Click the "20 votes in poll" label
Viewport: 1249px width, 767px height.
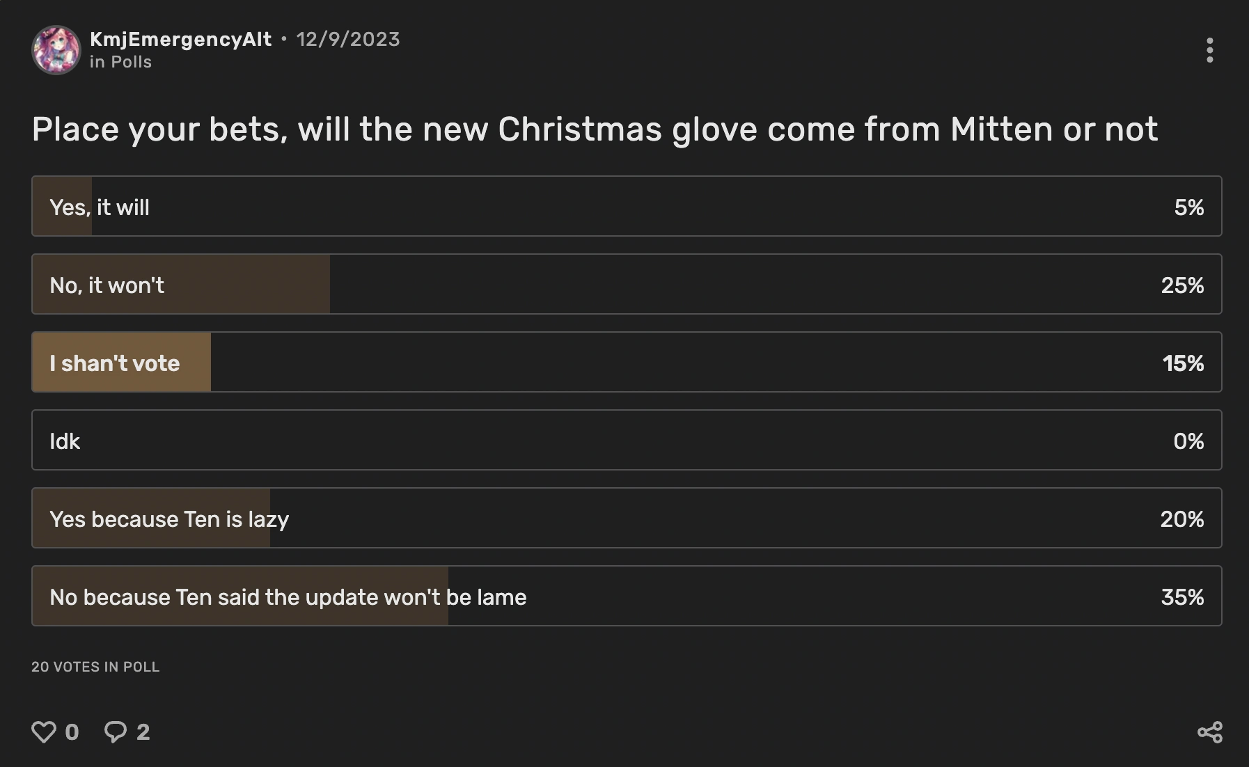coord(95,667)
